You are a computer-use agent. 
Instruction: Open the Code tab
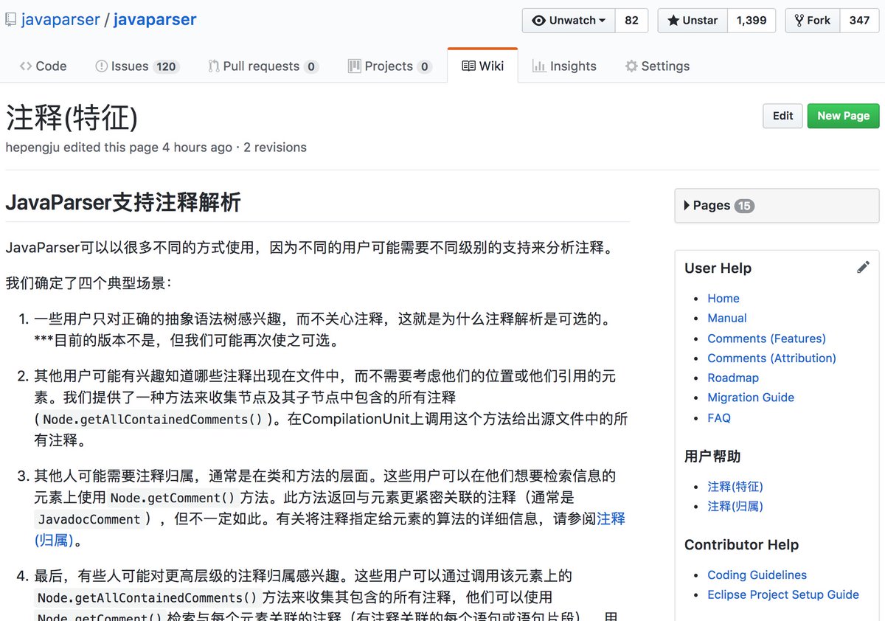tap(44, 66)
